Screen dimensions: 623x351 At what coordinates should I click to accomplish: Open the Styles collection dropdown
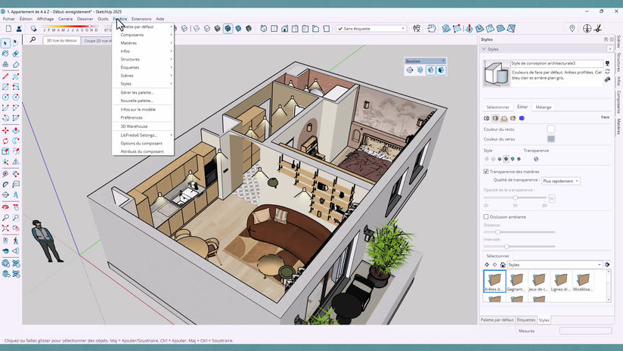[x=555, y=265]
